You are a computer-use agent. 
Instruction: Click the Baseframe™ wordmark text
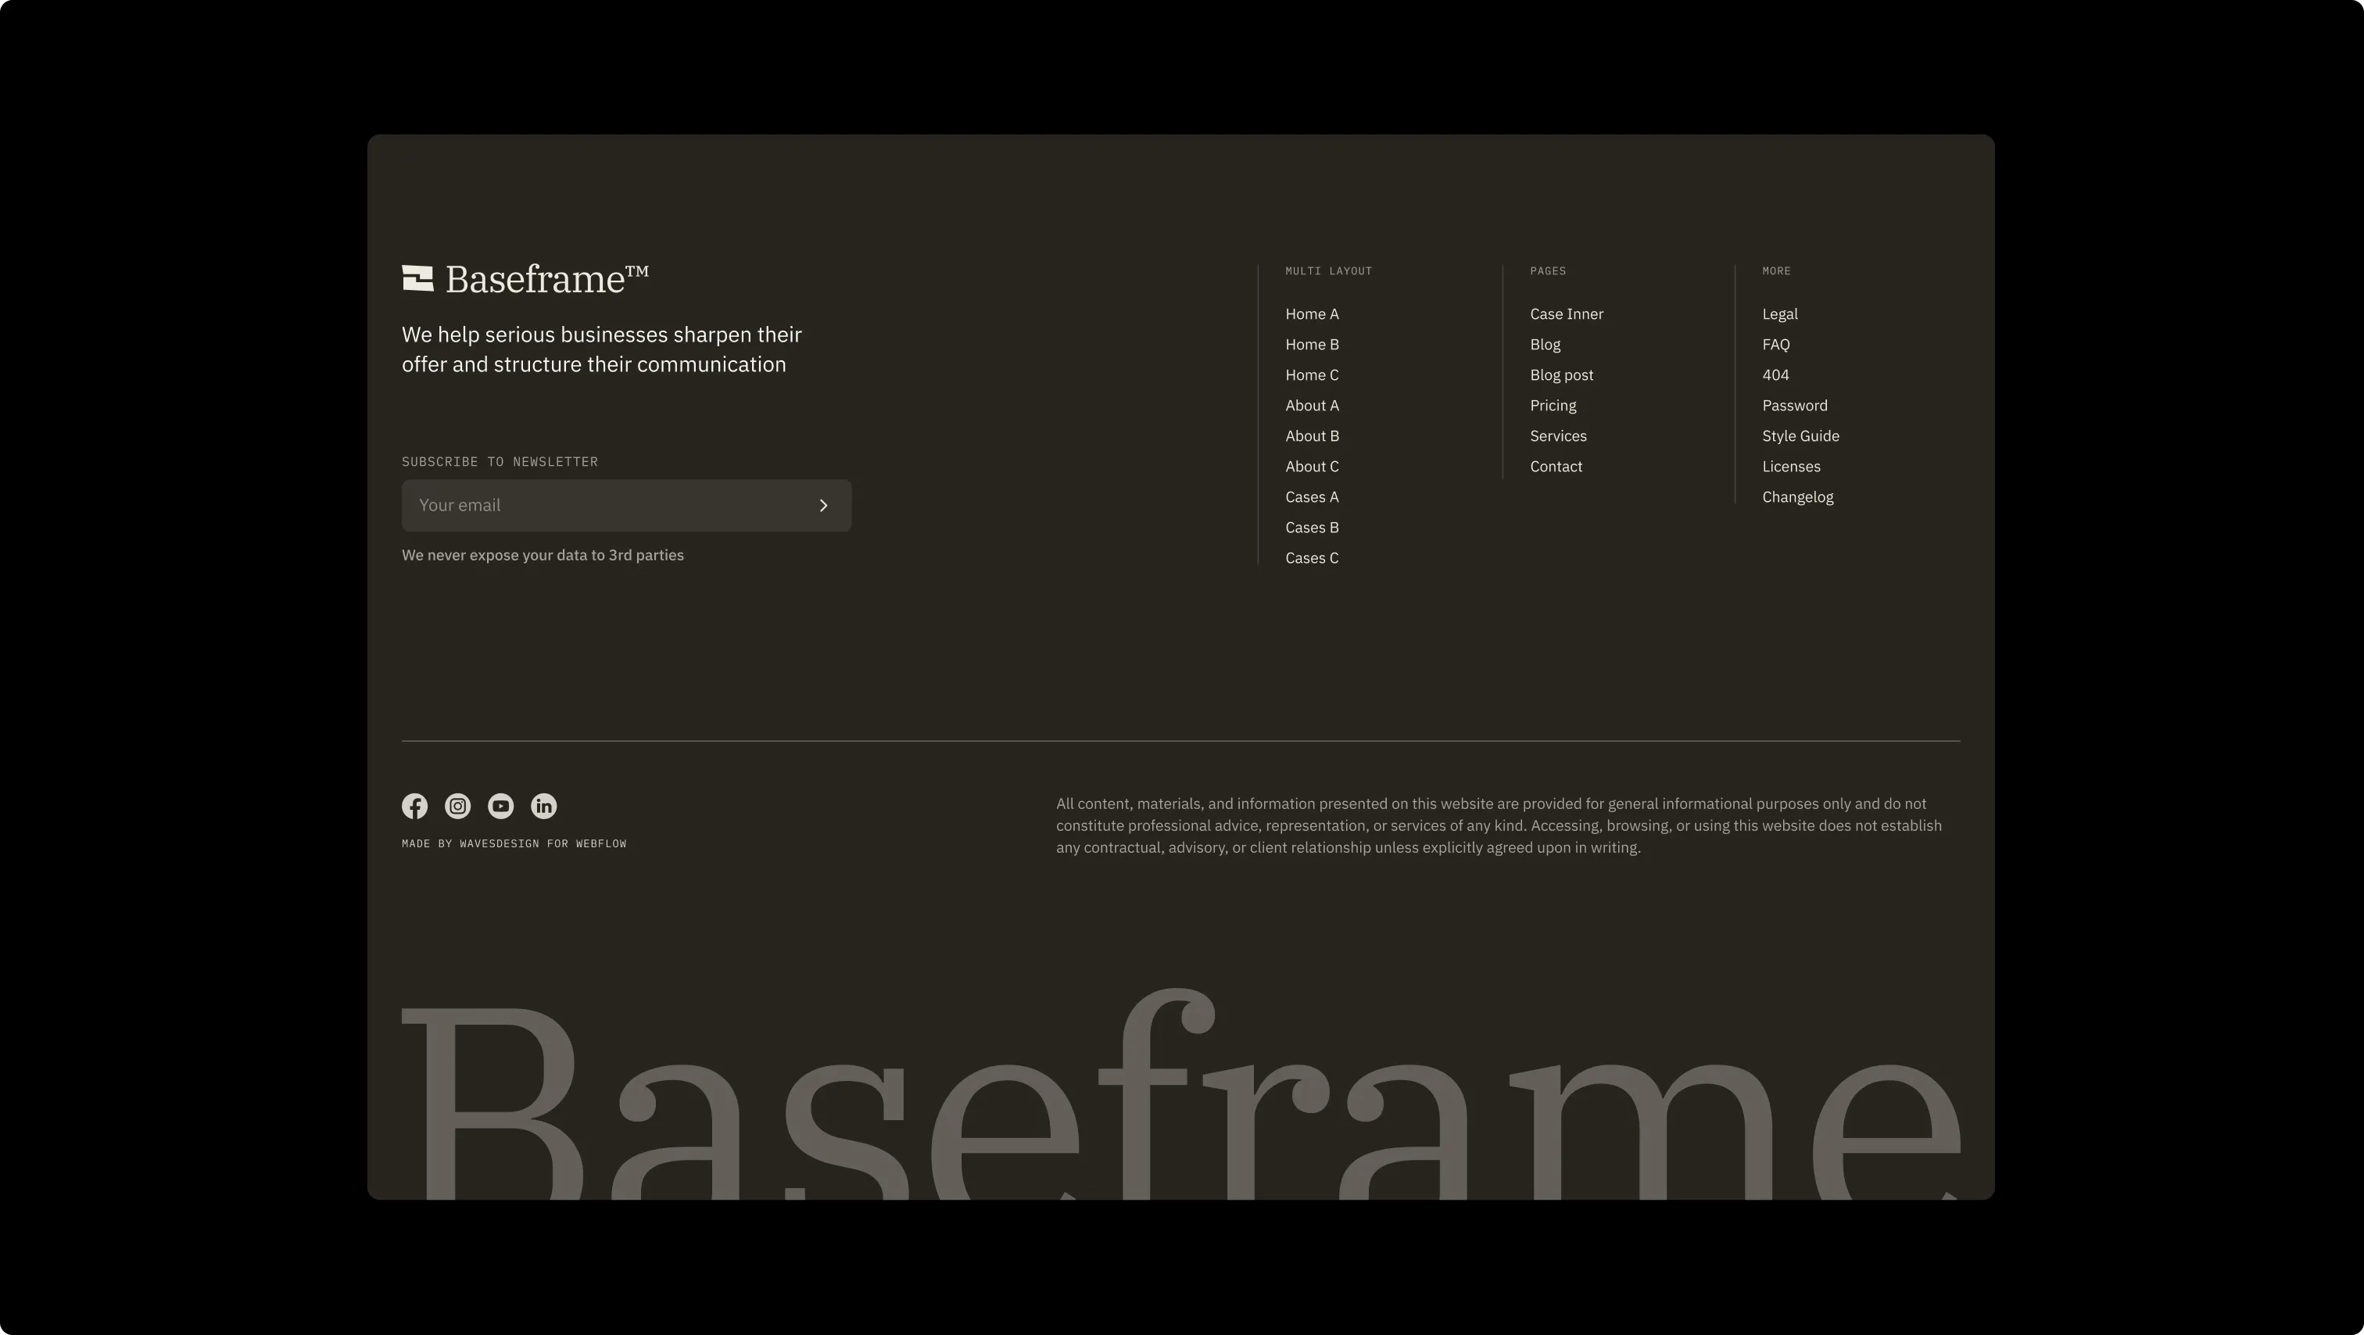click(x=547, y=279)
